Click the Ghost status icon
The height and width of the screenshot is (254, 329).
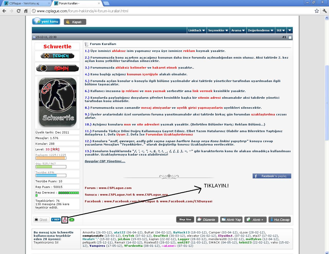41,220
